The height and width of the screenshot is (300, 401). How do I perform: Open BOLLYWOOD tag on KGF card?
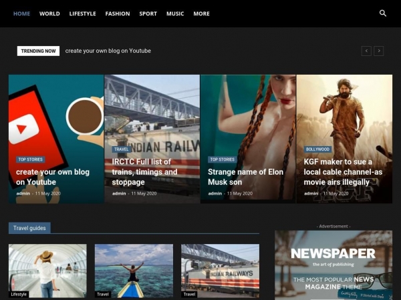pyautogui.click(x=317, y=149)
